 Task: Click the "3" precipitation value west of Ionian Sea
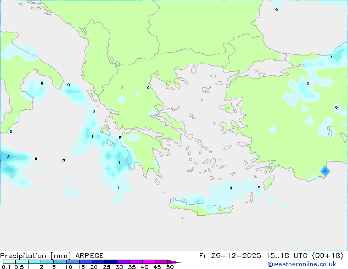point(8,157)
